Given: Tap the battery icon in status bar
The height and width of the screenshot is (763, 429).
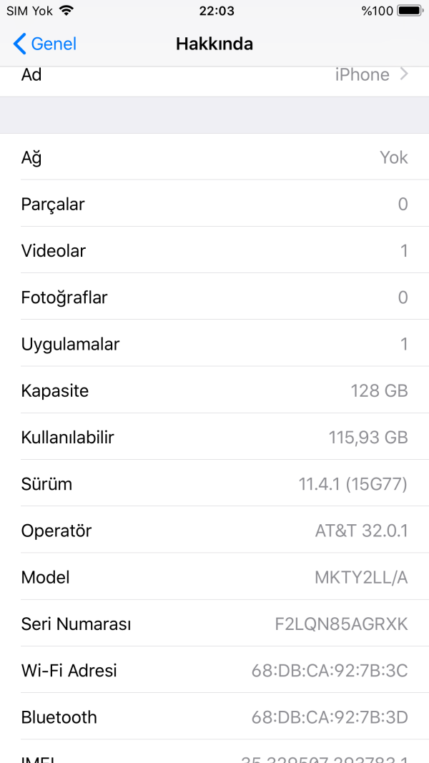Looking at the screenshot, I should 410,10.
